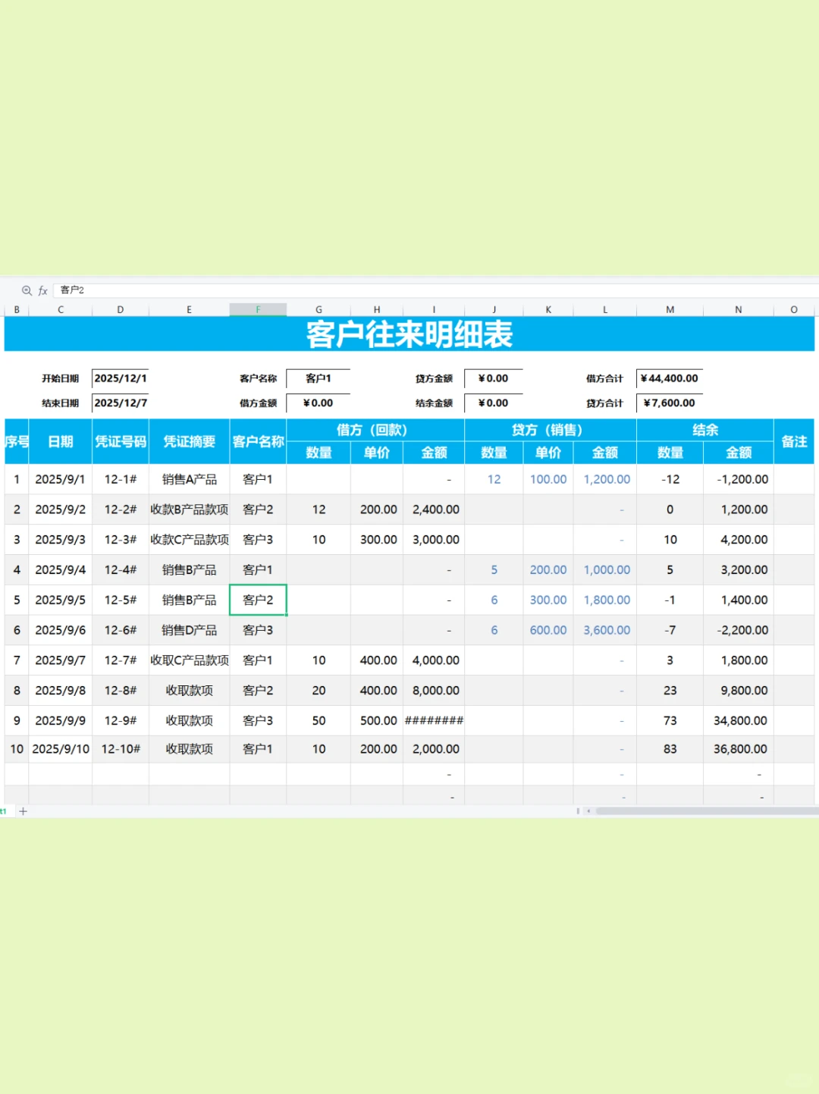This screenshot has width=819, height=1094.
Task: Click the cell displaying ########
Action: [x=434, y=720]
